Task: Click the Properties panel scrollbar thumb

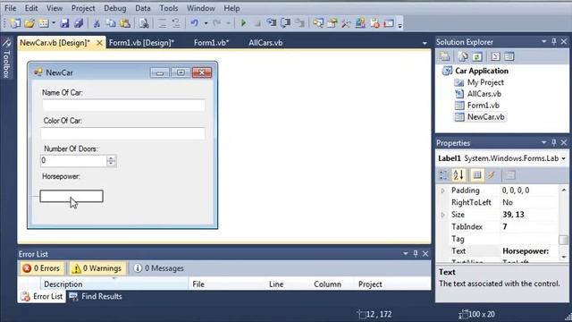Action: tap(564, 240)
